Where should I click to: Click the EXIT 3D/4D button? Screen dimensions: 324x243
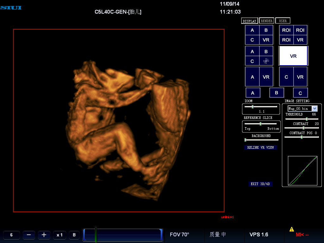pyautogui.click(x=260, y=184)
